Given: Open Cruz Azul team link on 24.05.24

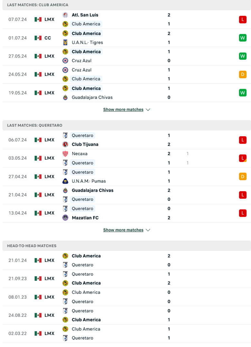Looking at the screenshot, I should pos(81,70).
